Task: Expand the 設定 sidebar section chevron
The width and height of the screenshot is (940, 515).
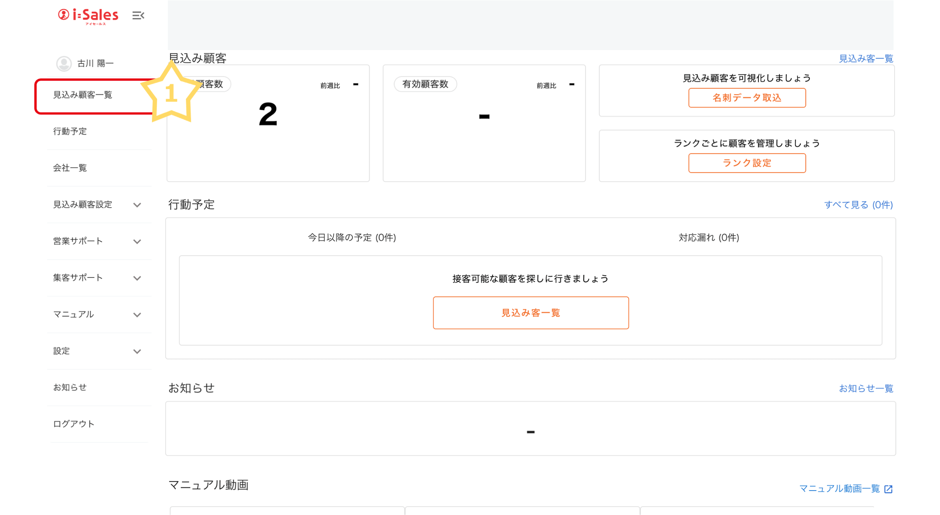Action: click(x=137, y=351)
